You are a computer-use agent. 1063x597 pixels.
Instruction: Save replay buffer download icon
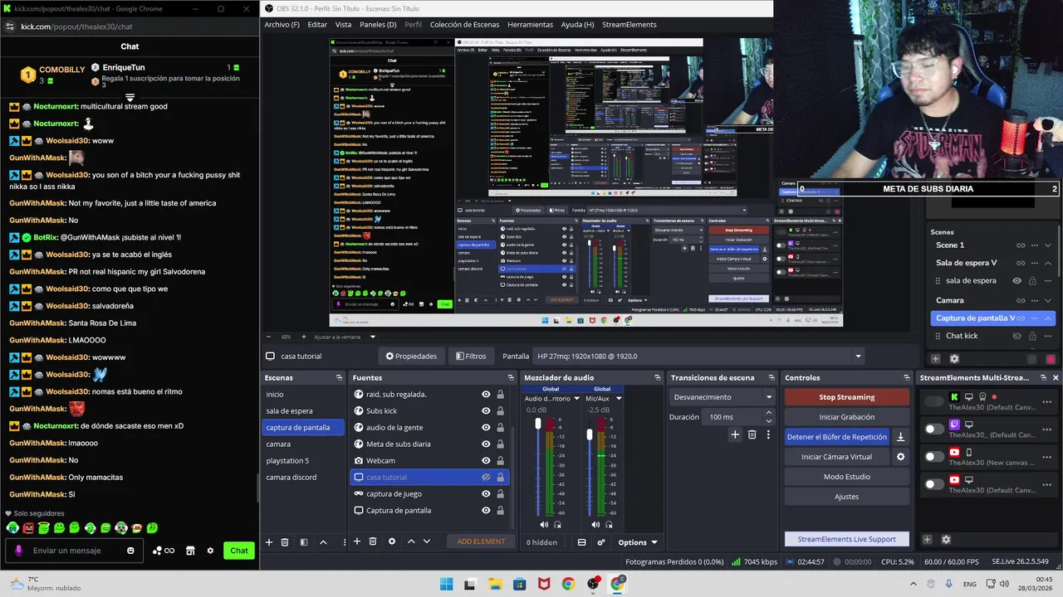click(901, 437)
